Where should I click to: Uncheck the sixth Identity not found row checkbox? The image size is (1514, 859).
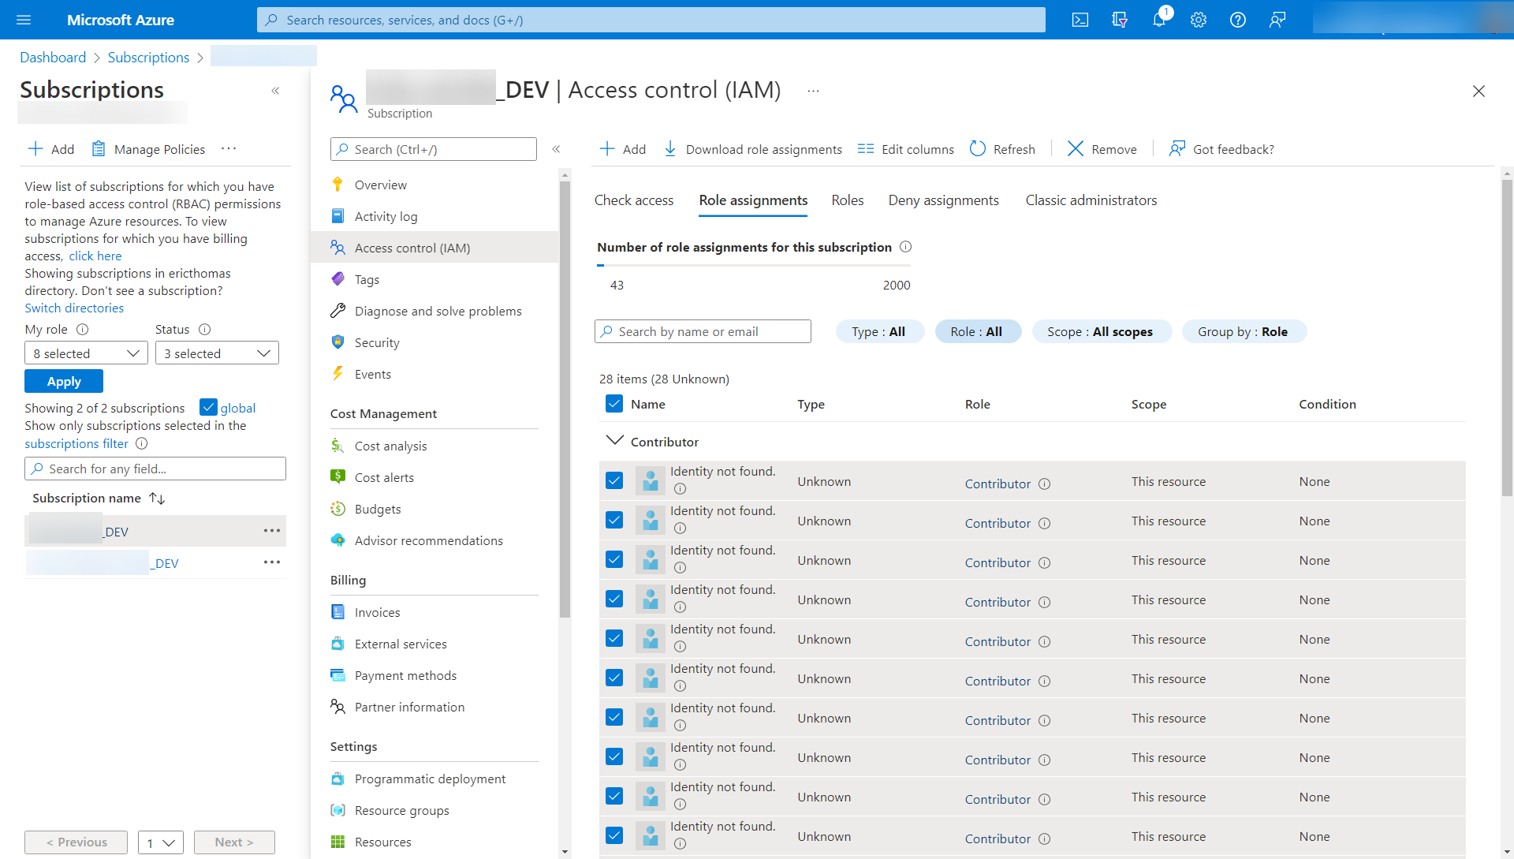[614, 678]
